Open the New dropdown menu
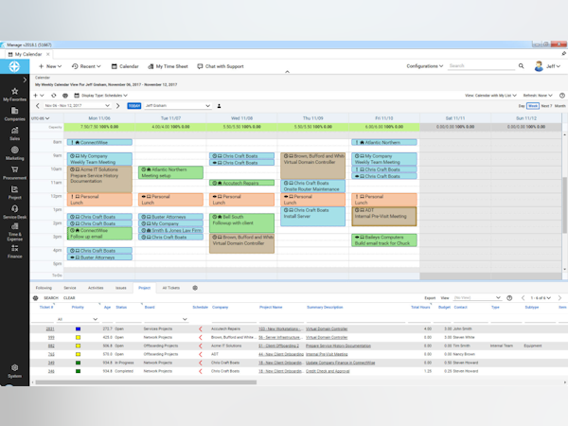568x426 pixels. (50, 66)
